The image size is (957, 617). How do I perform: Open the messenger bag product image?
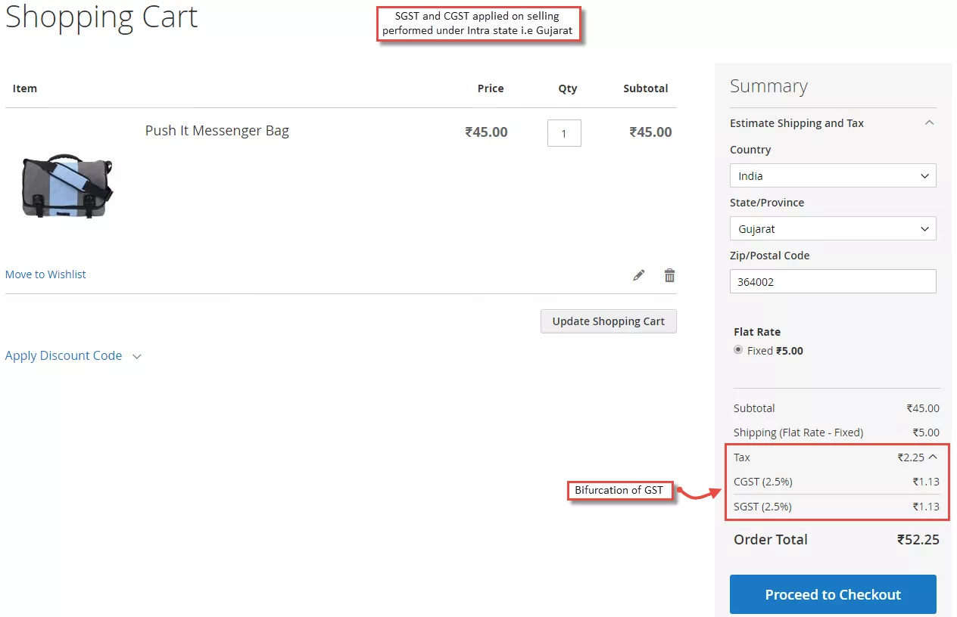[67, 187]
